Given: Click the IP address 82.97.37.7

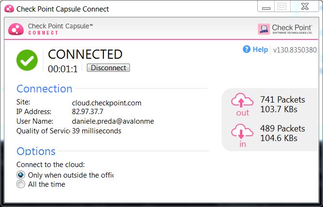Looking at the screenshot, I should (87, 112).
